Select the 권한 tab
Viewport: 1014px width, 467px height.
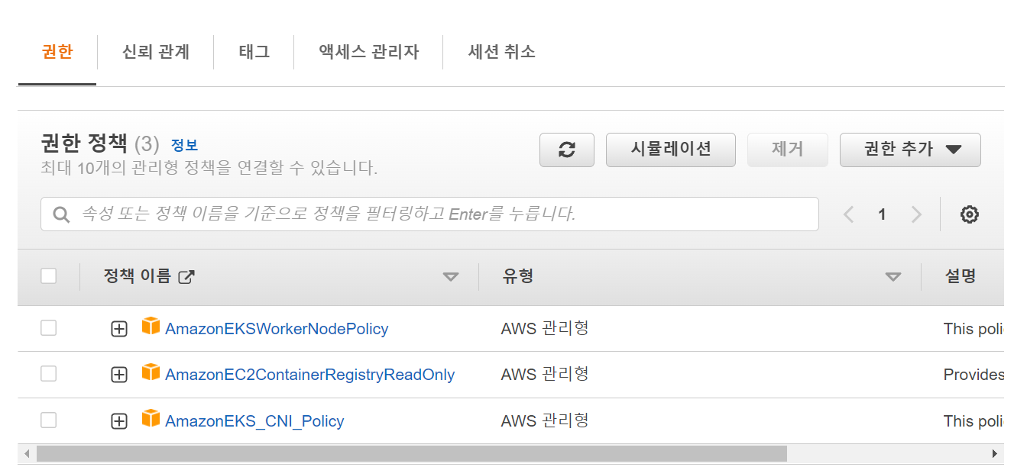[x=57, y=52]
